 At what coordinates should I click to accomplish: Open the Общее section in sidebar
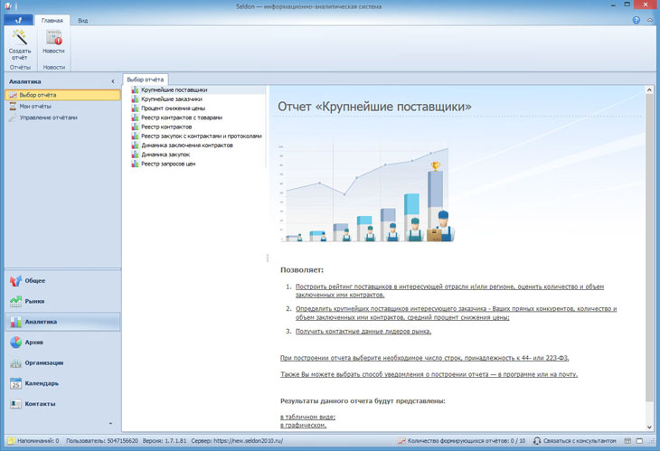point(36,280)
